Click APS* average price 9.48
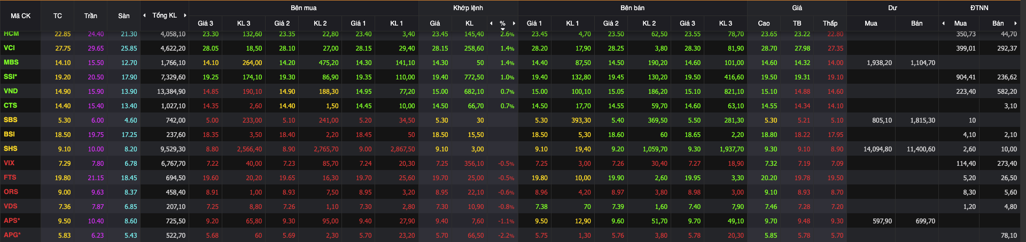The image size is (1026, 242). pyautogui.click(x=804, y=221)
